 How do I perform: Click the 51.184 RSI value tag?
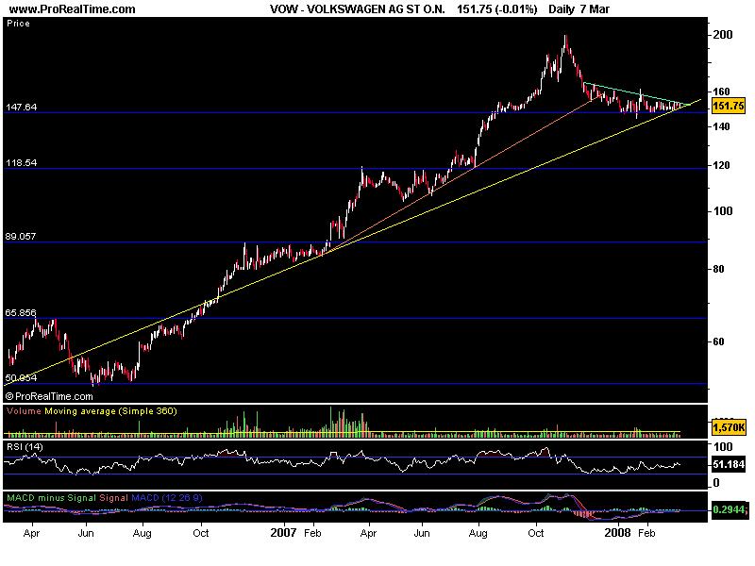tap(729, 464)
